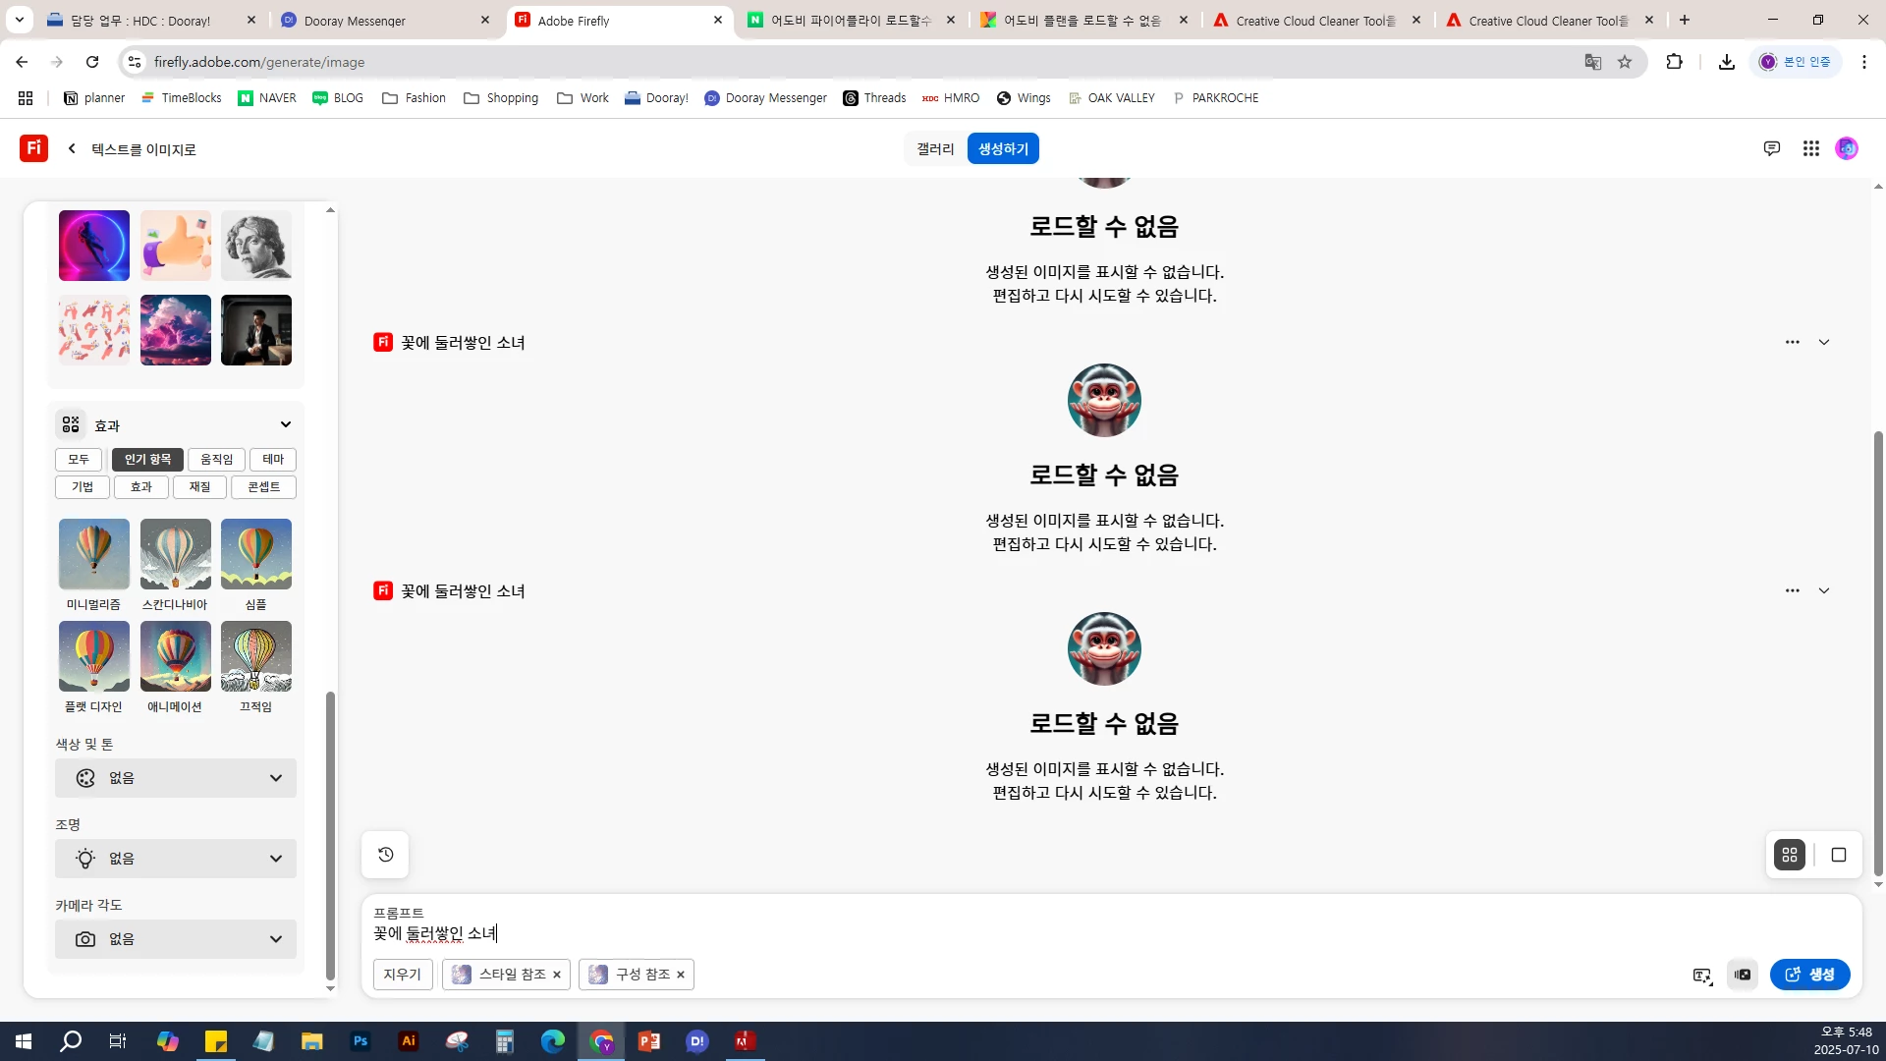
Task: Collapse the 효과 effects section
Action: (286, 424)
